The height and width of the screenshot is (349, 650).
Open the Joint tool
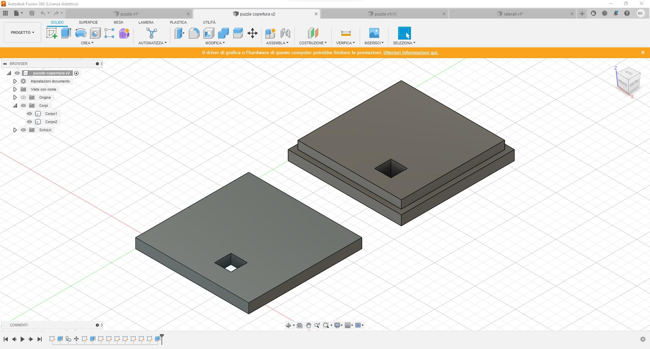[285, 33]
